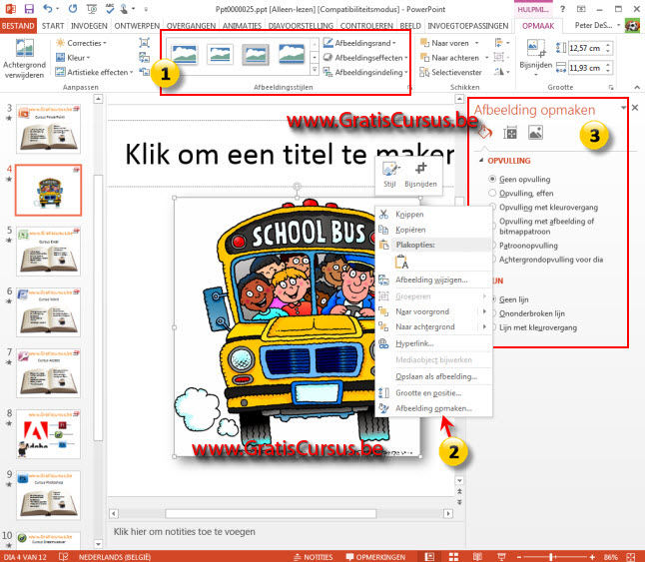
Task: Choose Opslaan als afbeelding from context menu
Action: 433,376
